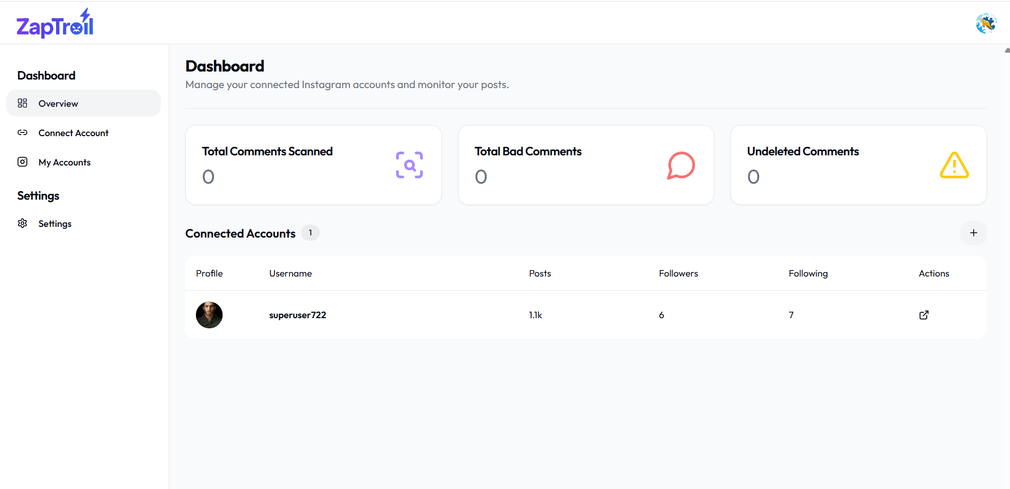1010x489 pixels.
Task: Click the bad comments speech bubble icon
Action: 681,165
